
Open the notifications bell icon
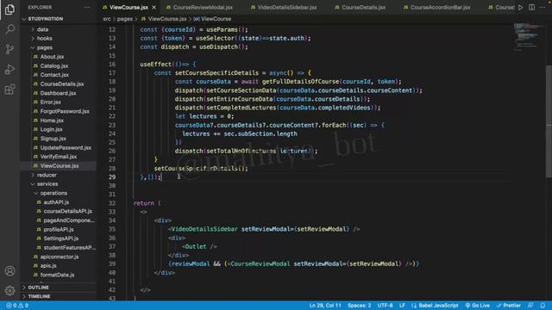pyautogui.click(x=543, y=306)
